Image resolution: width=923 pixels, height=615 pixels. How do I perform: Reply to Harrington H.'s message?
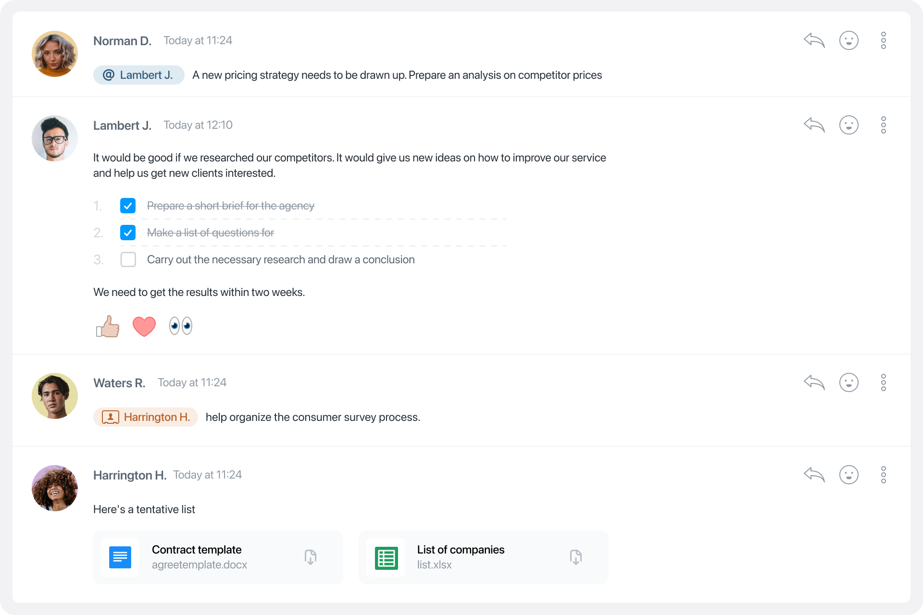[813, 474]
